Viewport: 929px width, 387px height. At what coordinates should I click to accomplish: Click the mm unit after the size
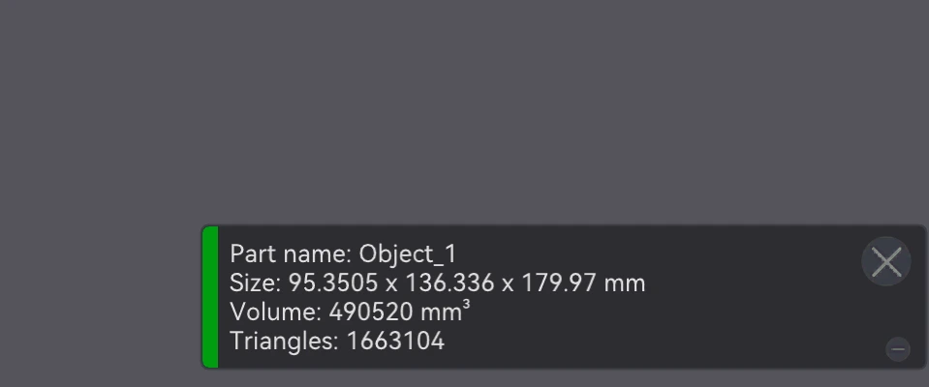click(x=625, y=283)
